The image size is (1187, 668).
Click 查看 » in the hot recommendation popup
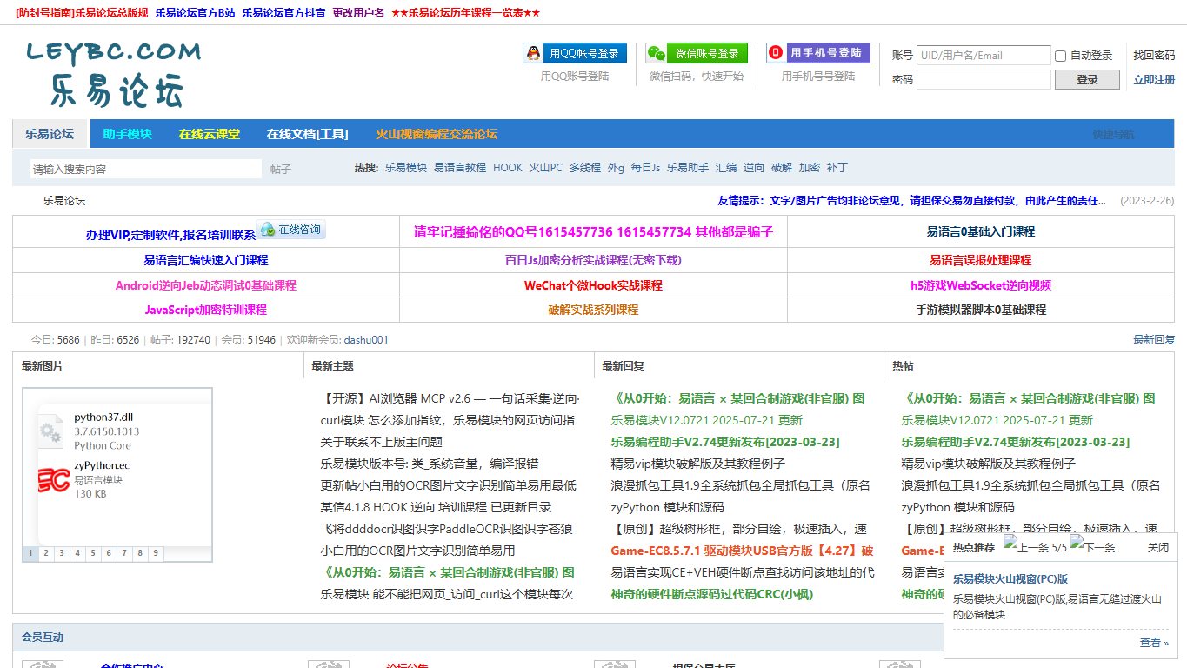pos(1154,643)
